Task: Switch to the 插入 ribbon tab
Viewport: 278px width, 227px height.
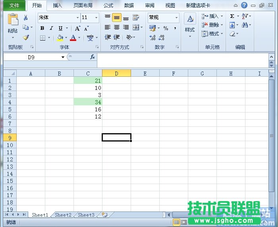Action: 58,6
